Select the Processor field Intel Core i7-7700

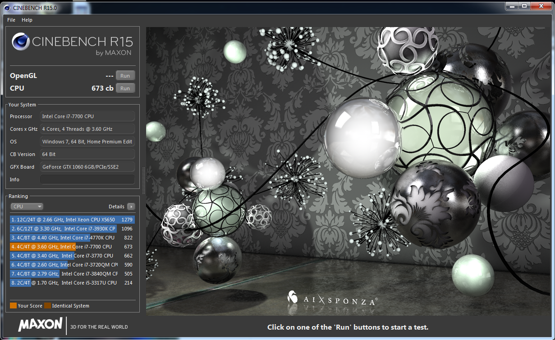(x=87, y=116)
